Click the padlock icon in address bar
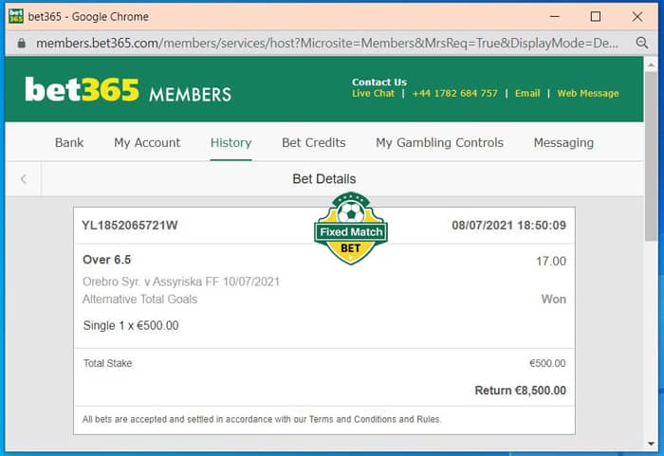Screen dimensions: 664x456 21,44
